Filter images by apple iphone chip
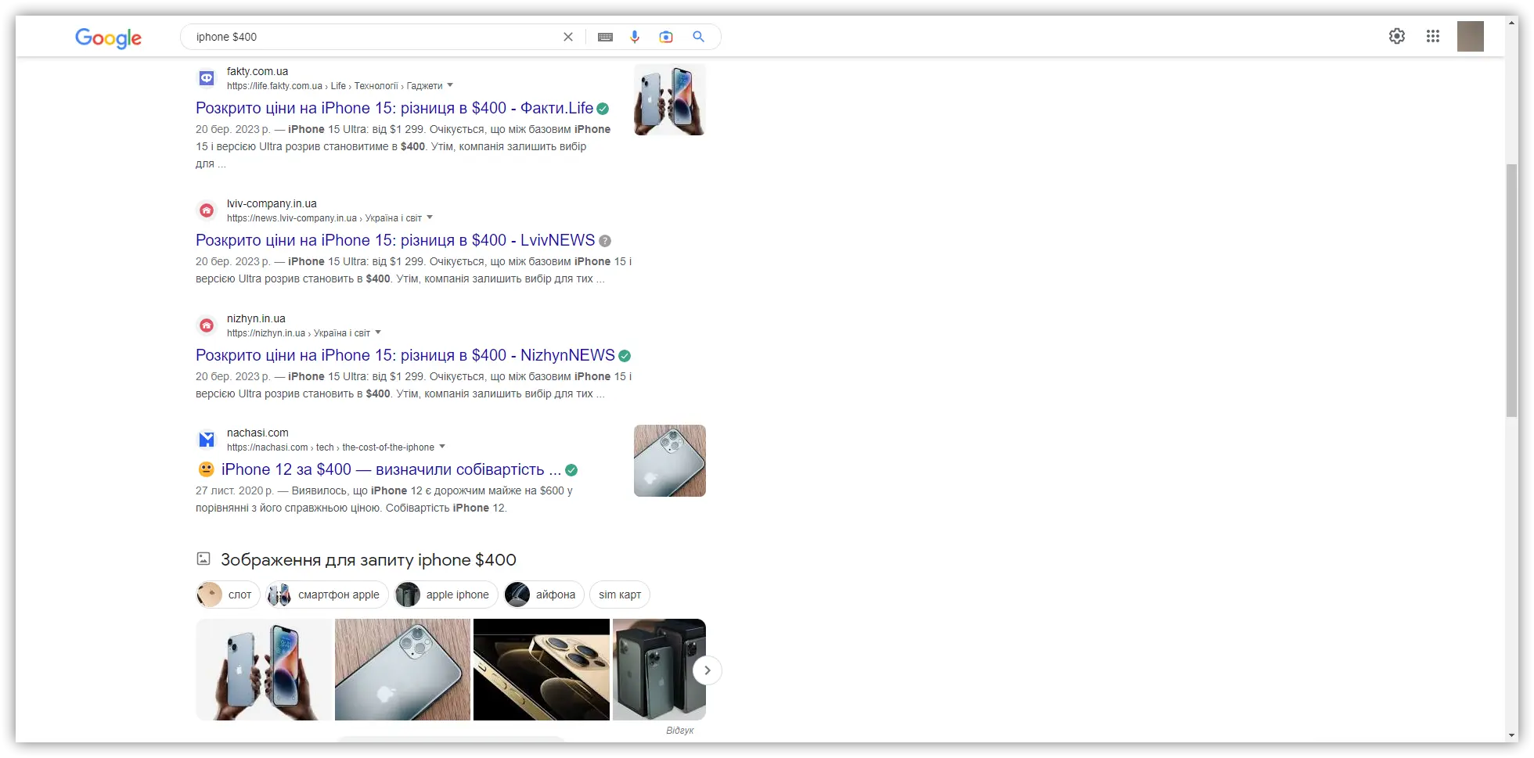The image size is (1534, 758). coord(445,595)
